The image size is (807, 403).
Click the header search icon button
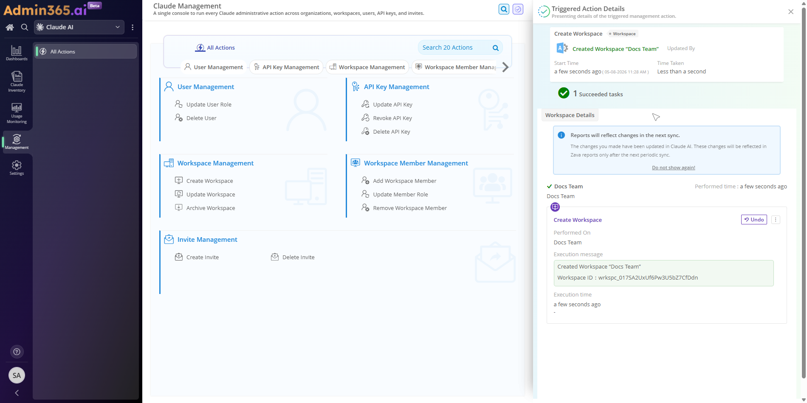coord(504,9)
